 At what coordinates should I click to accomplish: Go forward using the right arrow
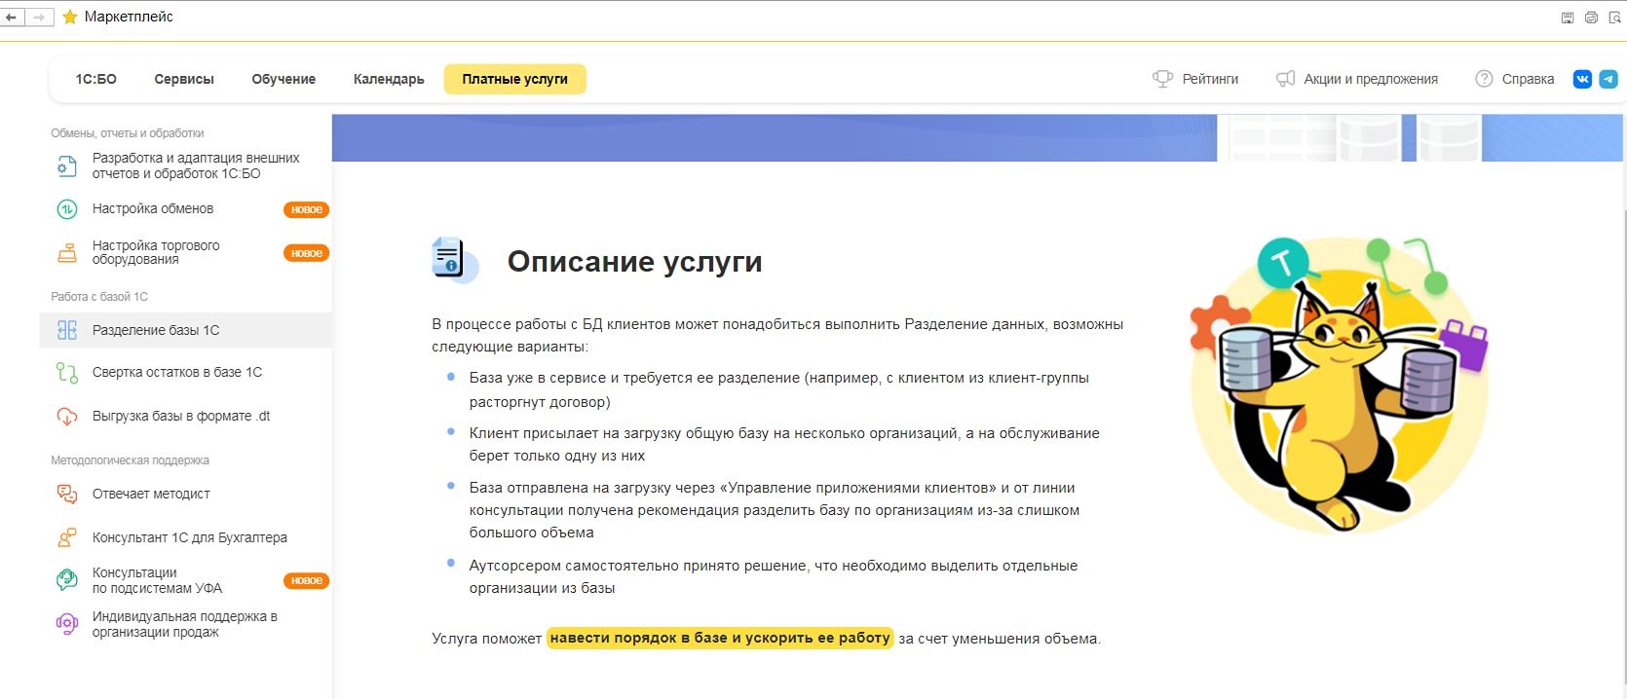pyautogui.click(x=39, y=18)
